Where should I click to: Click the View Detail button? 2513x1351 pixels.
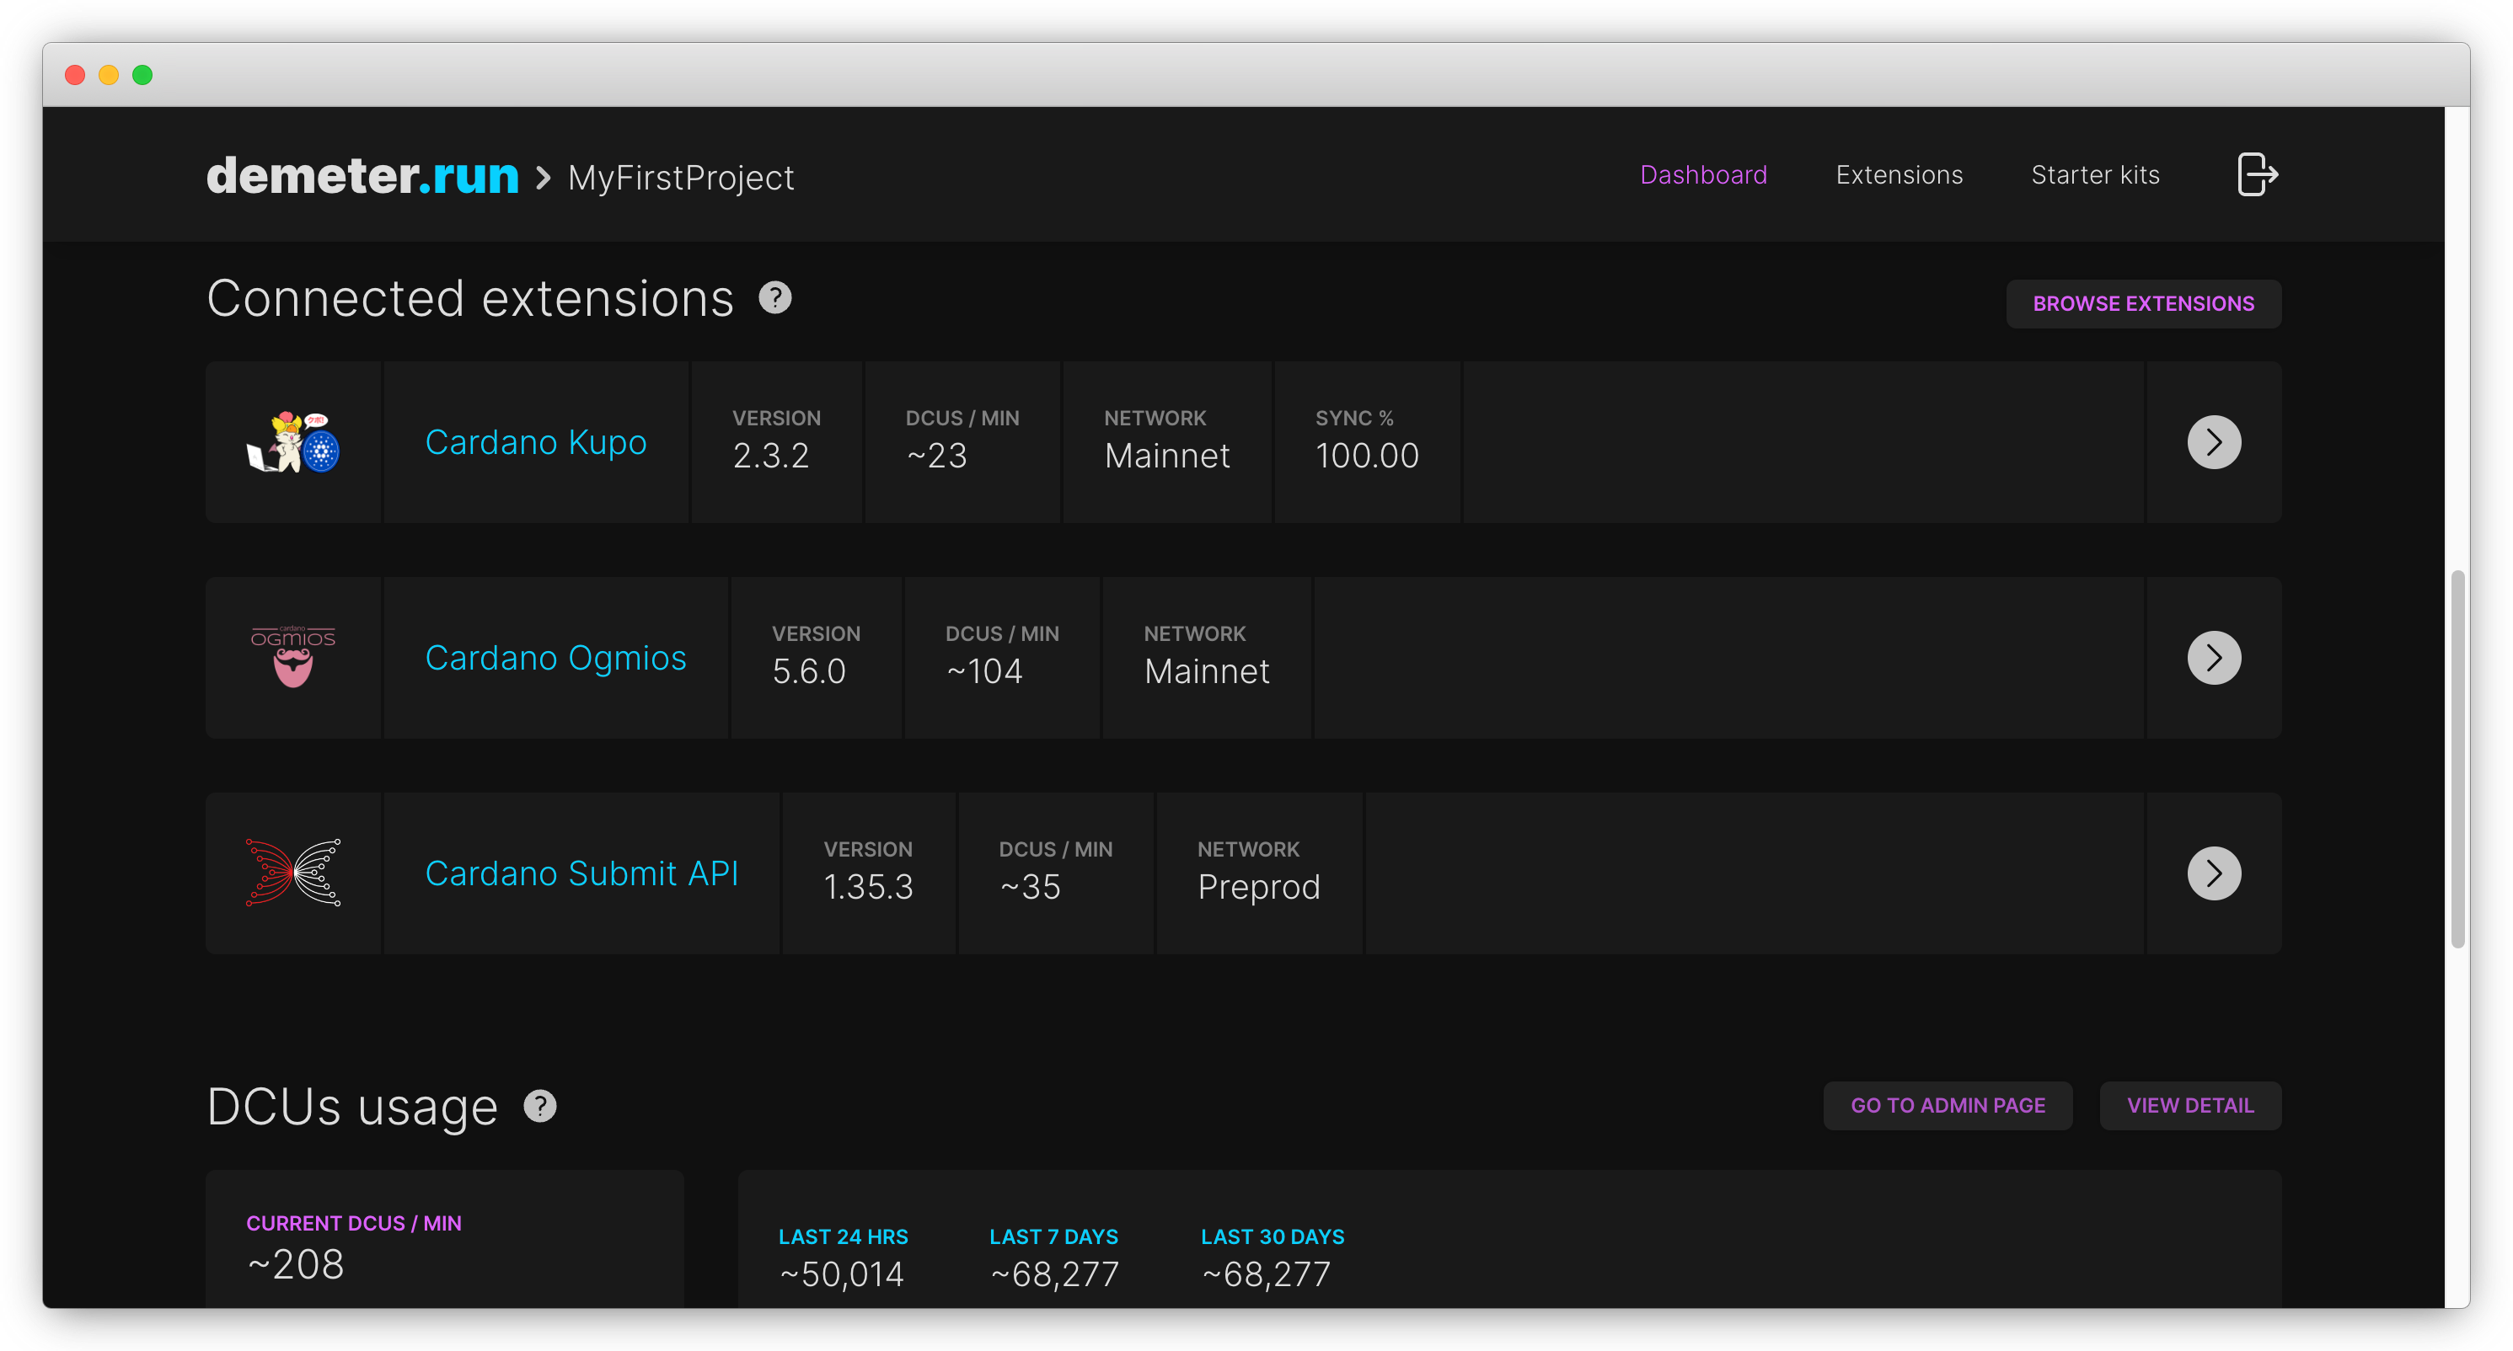tap(2190, 1105)
